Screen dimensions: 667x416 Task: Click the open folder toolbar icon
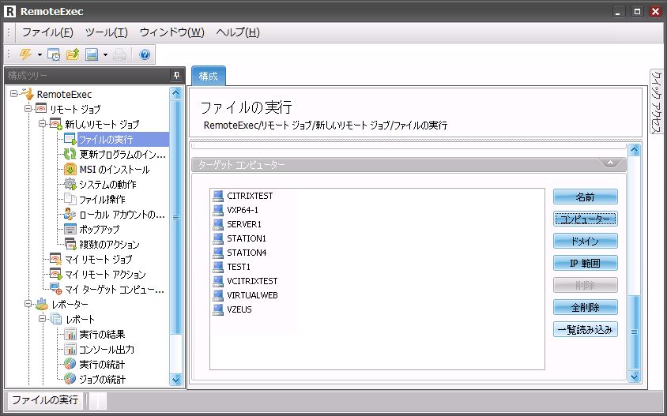pyautogui.click(x=73, y=54)
